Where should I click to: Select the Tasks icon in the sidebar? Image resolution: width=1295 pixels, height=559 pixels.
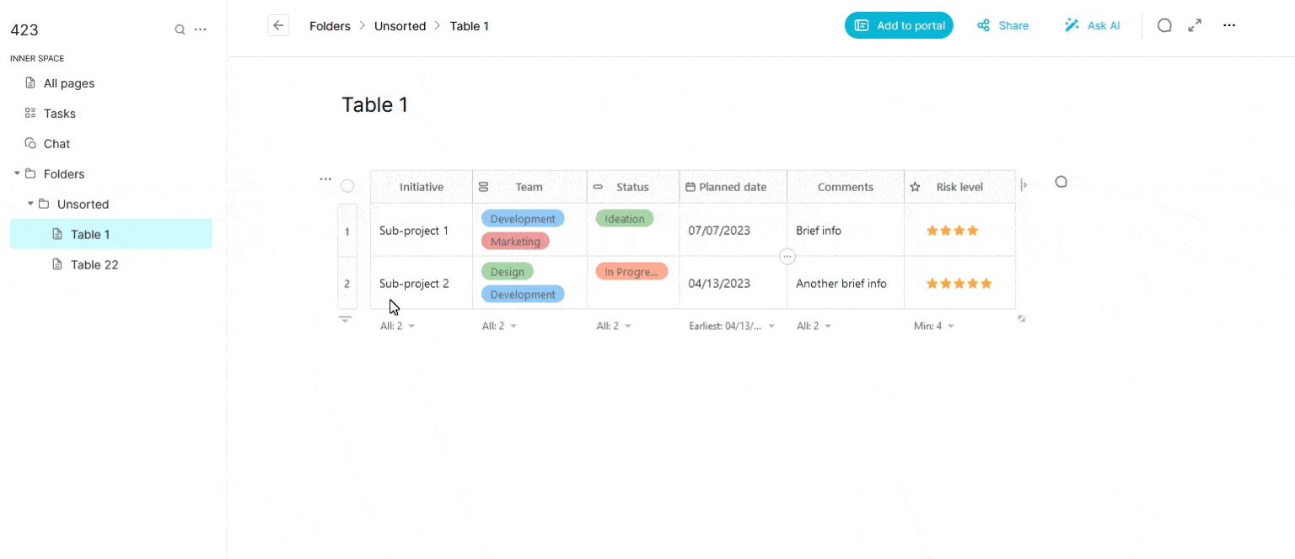tap(30, 113)
